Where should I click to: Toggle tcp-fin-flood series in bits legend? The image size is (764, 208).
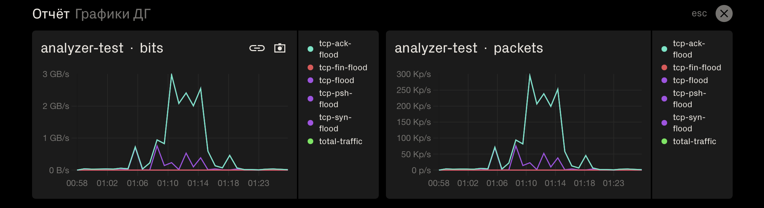342,67
